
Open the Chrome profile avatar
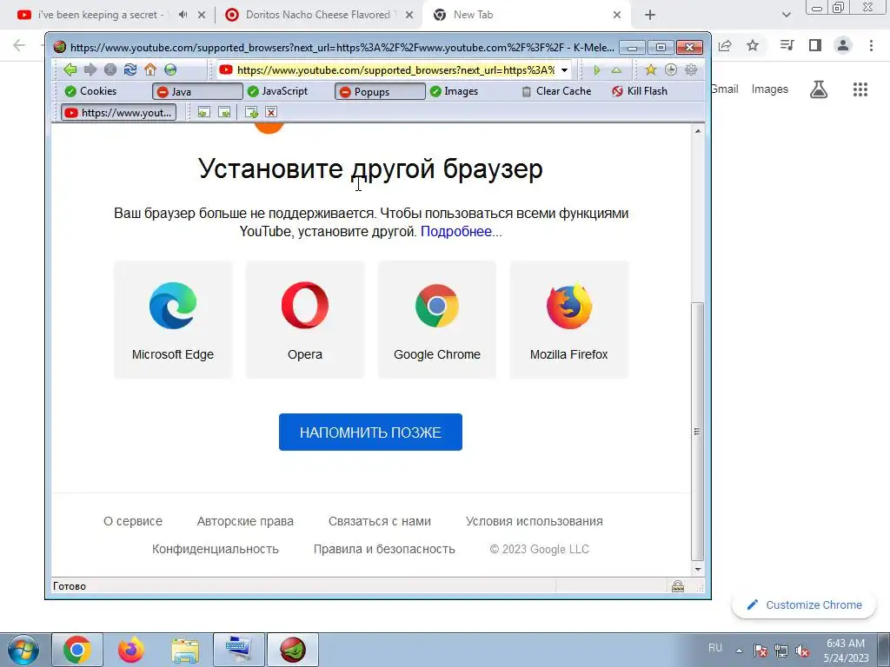tap(843, 45)
